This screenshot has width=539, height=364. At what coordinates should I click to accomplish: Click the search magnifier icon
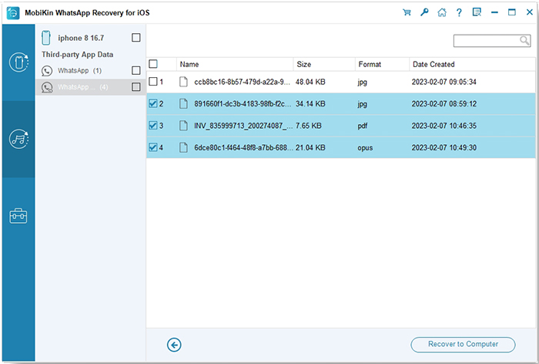tap(524, 41)
